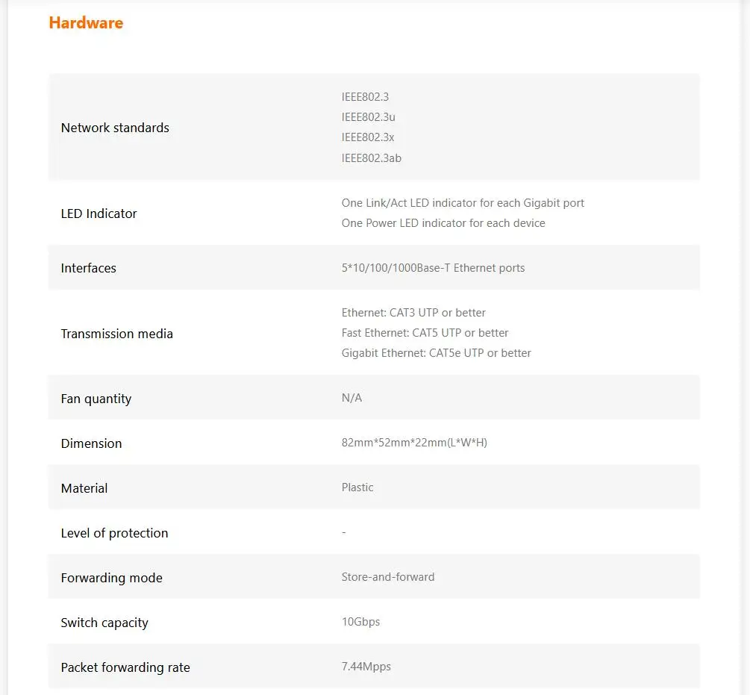Click the 5*10/100/1000Base-T Ethernet ports value

433,268
